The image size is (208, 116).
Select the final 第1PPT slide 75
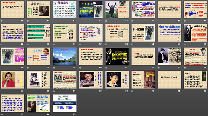pos(65,103)
